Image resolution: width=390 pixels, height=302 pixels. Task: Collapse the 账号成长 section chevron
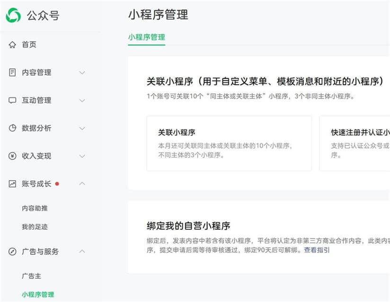click(82, 184)
